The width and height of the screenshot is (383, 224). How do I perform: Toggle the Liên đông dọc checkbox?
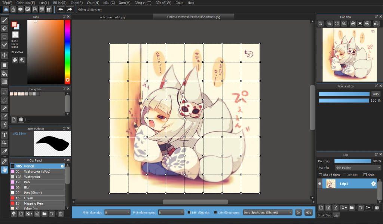[189, 212]
